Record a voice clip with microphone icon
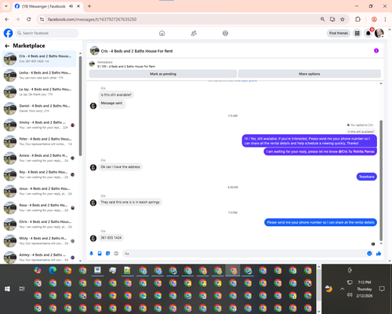 (92, 254)
